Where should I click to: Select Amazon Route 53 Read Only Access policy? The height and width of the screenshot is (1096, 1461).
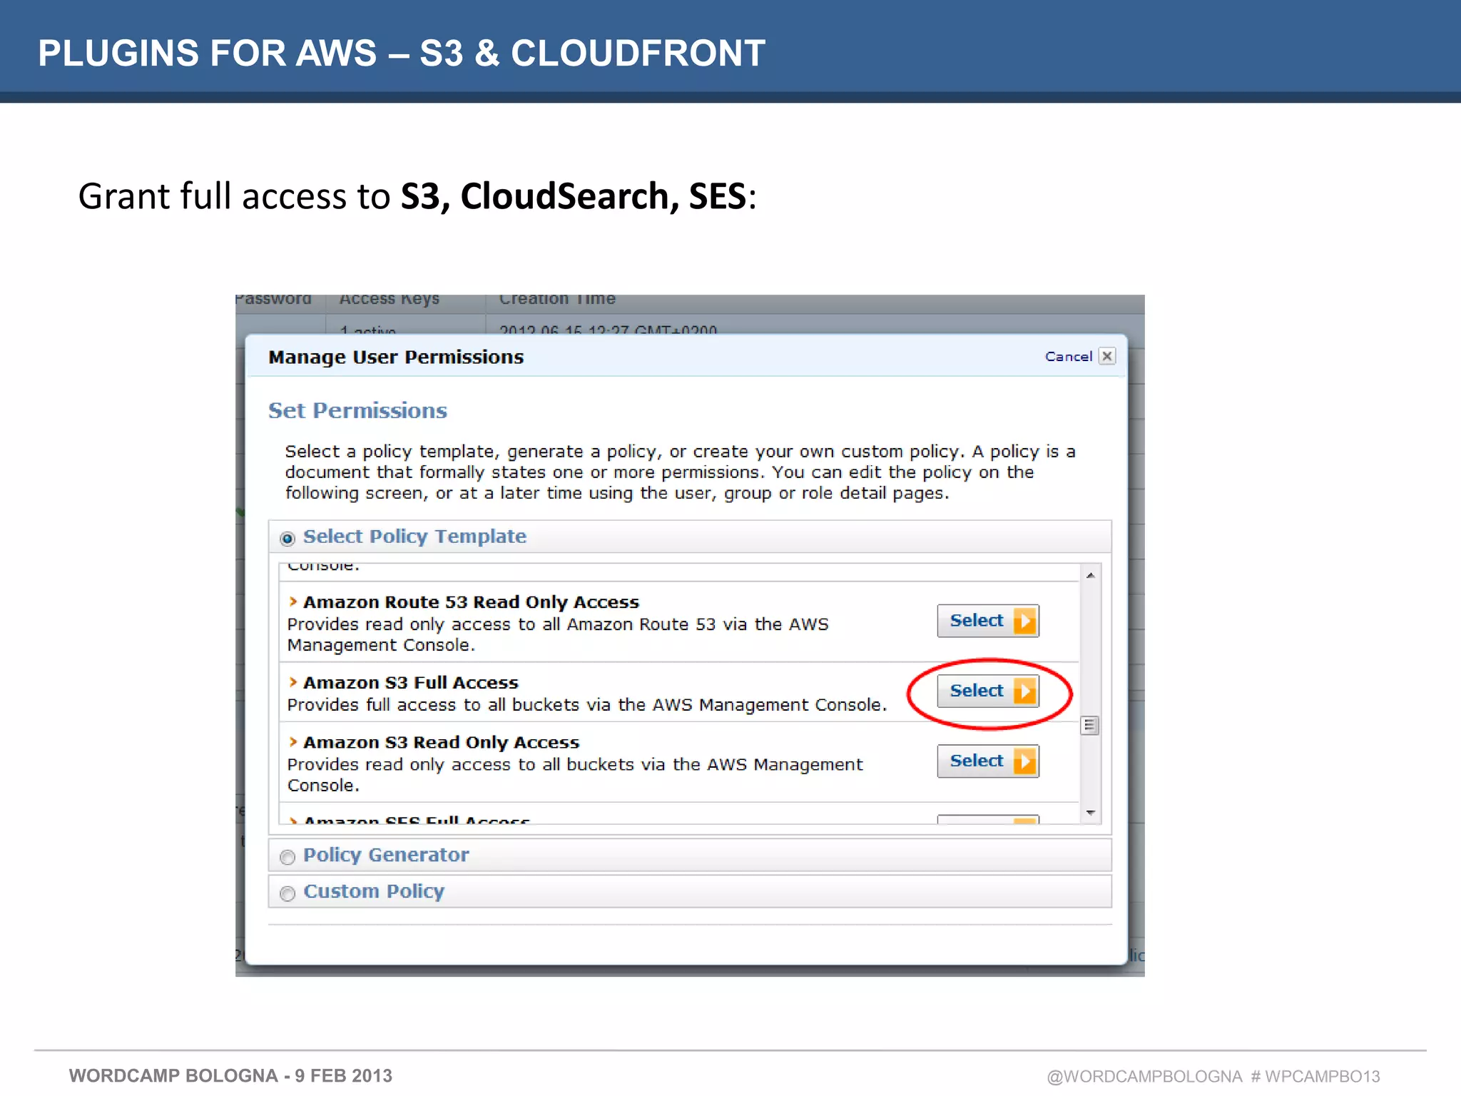point(987,621)
